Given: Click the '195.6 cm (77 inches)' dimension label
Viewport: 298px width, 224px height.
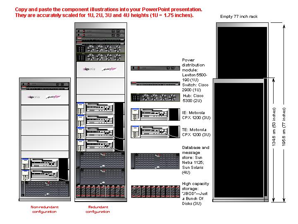Looking at the screenshot, I should tap(284, 127).
